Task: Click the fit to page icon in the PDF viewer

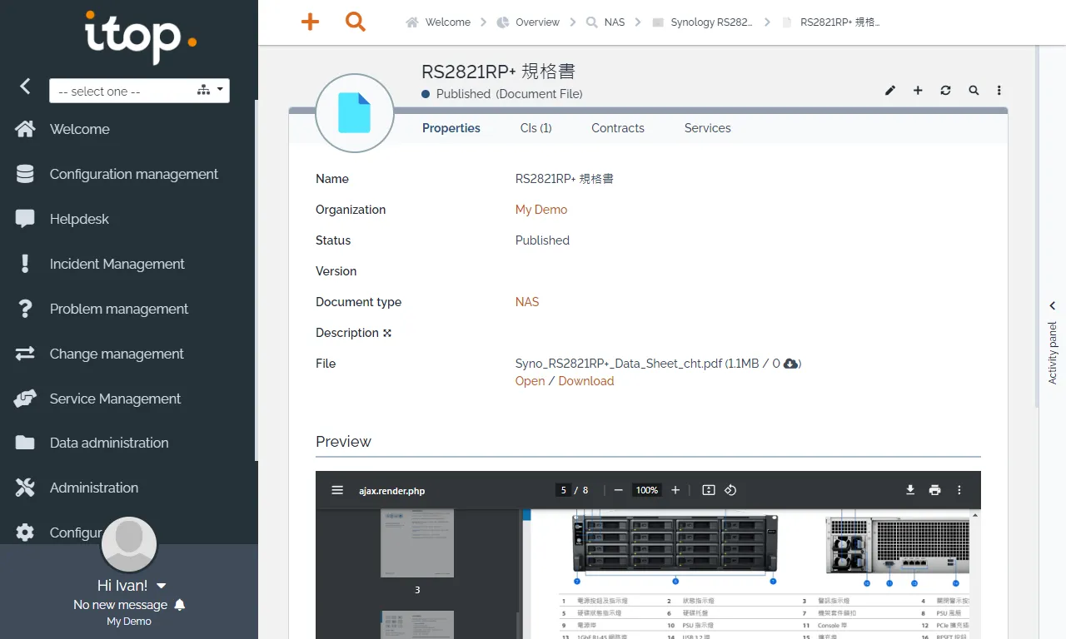Action: coord(709,490)
